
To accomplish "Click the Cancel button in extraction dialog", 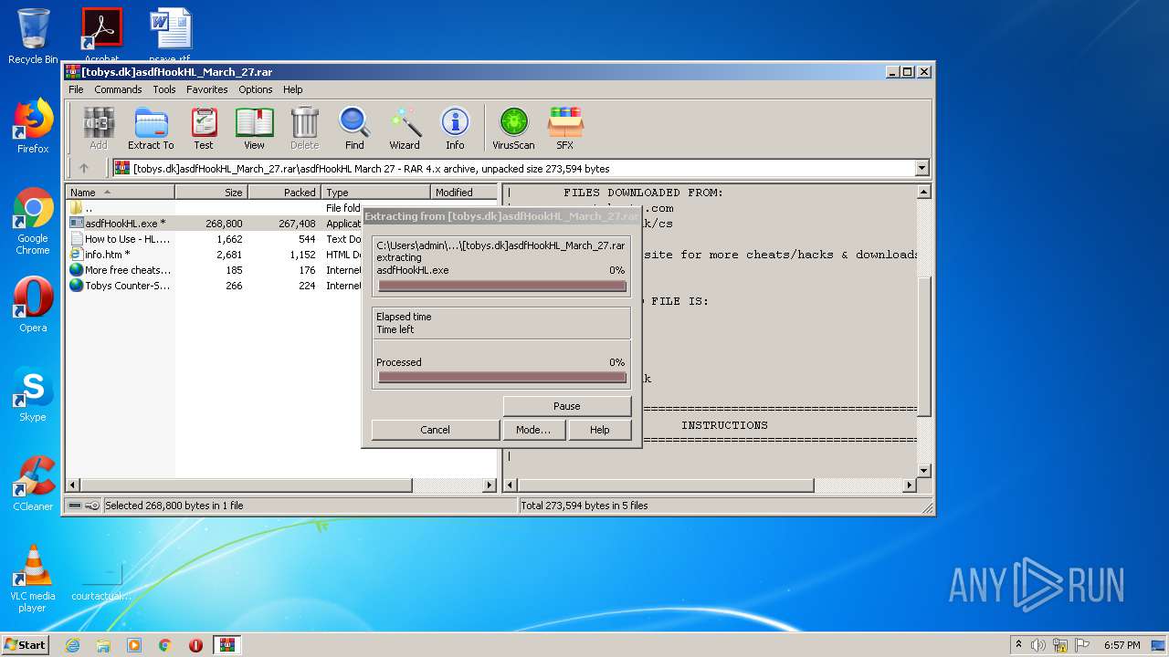I will [x=435, y=430].
